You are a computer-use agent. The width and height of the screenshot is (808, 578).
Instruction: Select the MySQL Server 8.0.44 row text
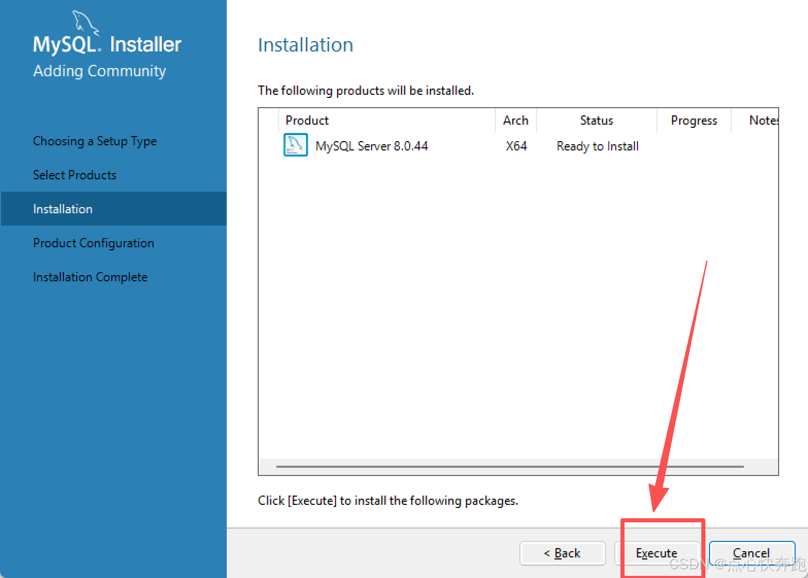click(x=372, y=146)
